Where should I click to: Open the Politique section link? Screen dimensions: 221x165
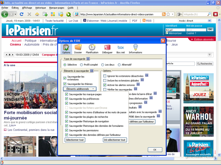coord(31,41)
